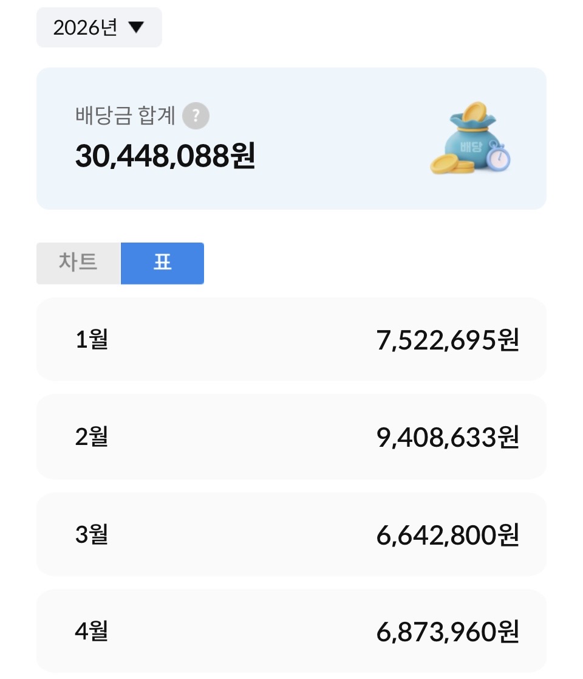Click the light blue dividend summary card
The height and width of the screenshot is (679, 583).
click(291, 139)
